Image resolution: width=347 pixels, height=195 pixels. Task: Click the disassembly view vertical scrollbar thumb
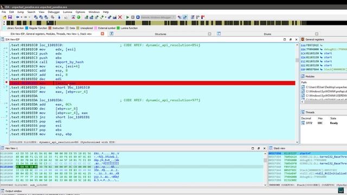click(297, 60)
